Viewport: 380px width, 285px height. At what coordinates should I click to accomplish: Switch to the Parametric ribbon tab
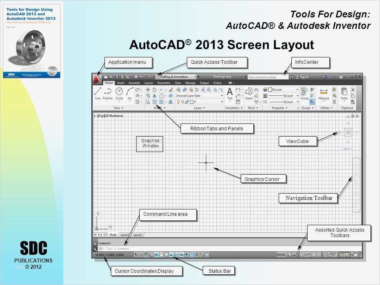[164, 83]
